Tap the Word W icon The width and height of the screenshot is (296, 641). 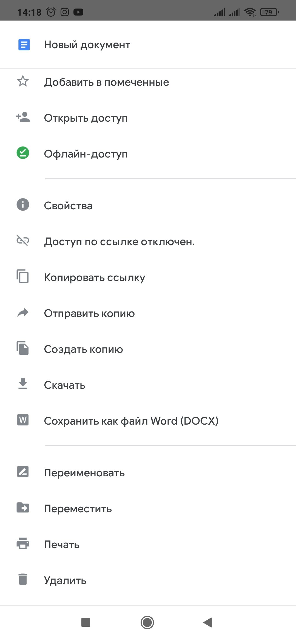23,420
